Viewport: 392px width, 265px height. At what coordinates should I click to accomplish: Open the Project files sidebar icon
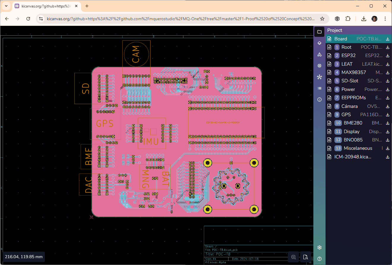(319, 32)
